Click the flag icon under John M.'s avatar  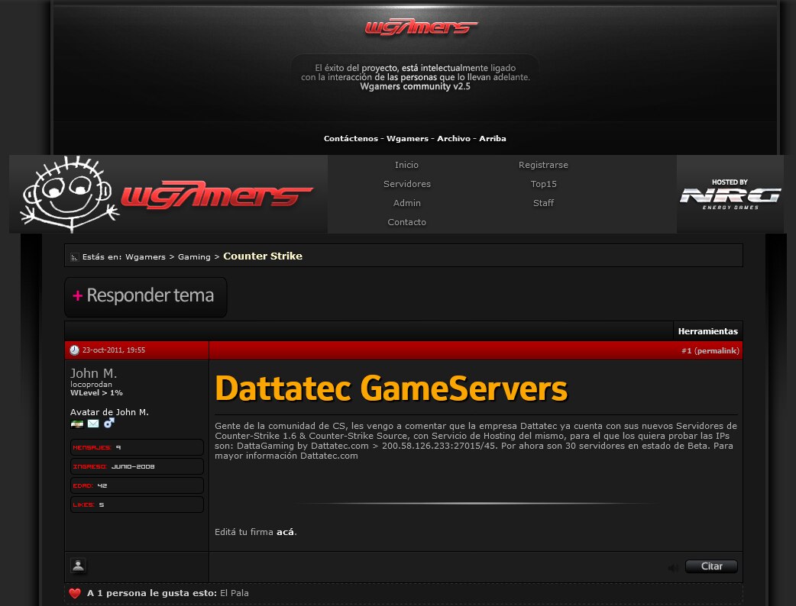(x=77, y=424)
